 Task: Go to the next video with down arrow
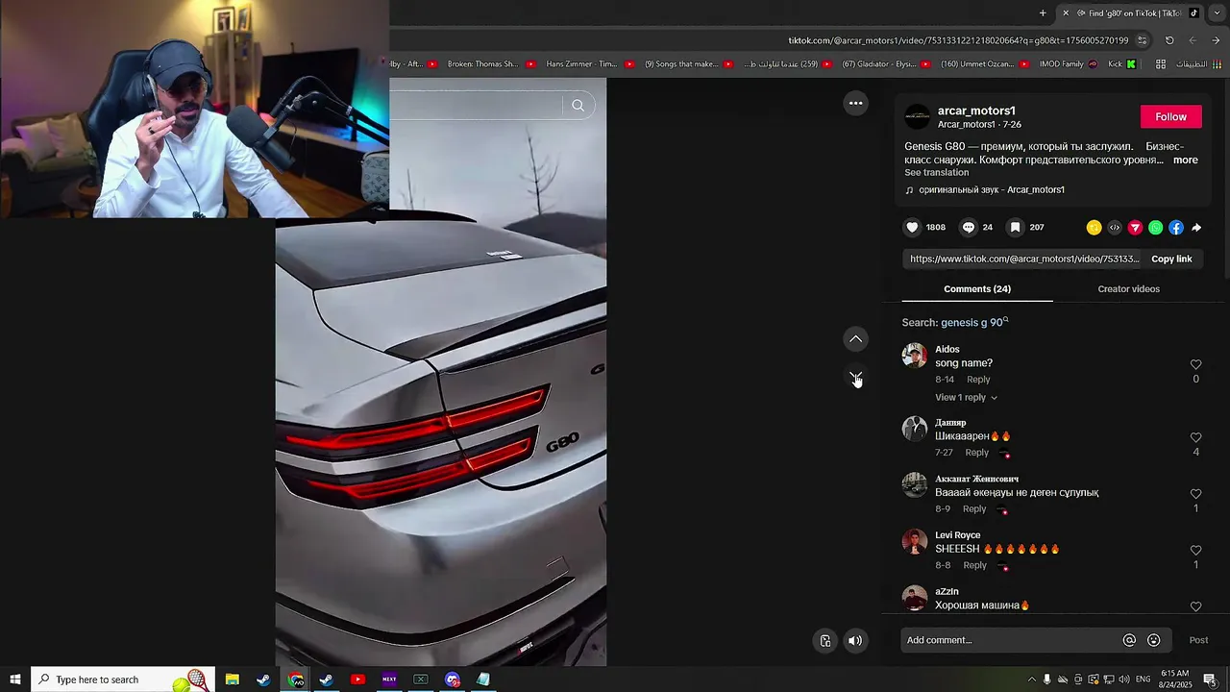tap(855, 377)
